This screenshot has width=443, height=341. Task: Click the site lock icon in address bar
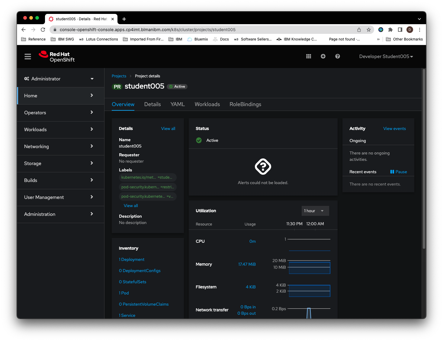point(55,30)
